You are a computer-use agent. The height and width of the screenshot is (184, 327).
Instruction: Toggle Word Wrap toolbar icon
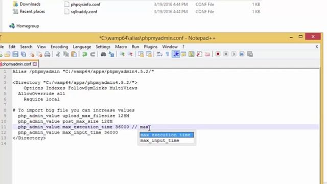159,55
